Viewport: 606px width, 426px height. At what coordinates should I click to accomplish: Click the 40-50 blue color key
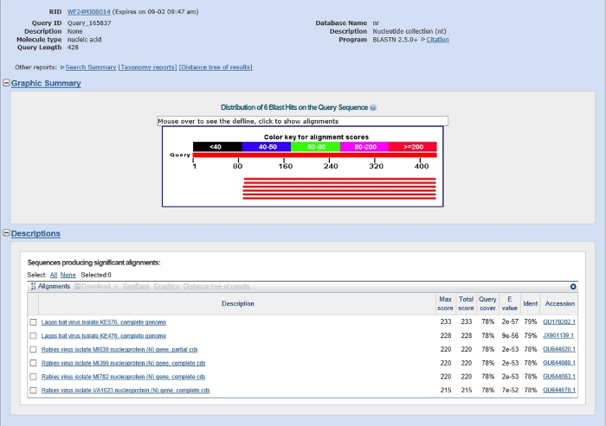(x=267, y=147)
